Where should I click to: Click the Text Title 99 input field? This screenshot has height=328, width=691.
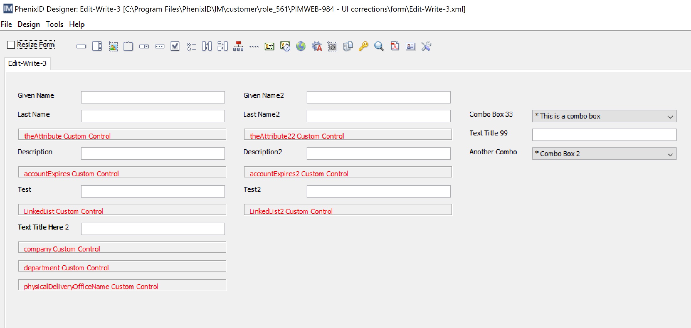604,135
